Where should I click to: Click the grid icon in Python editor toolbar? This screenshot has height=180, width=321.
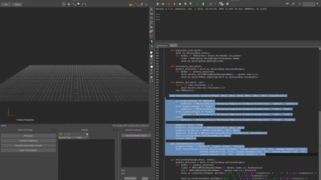click(210, 4)
